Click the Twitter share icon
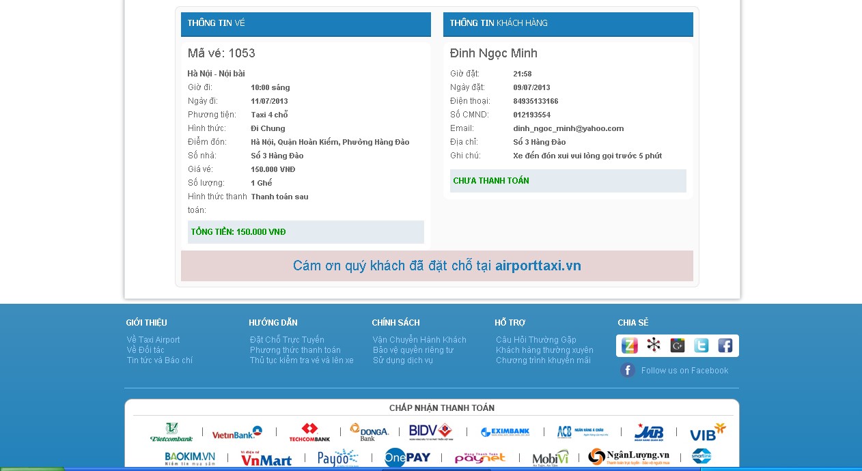This screenshot has height=471, width=862. (701, 345)
